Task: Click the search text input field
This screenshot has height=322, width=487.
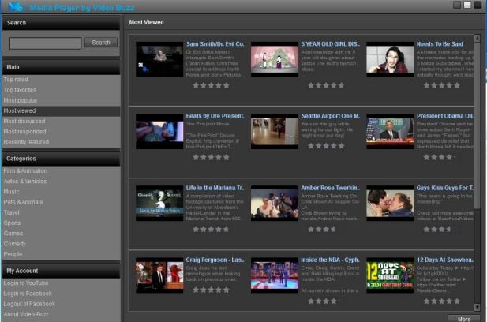Action: coord(45,43)
